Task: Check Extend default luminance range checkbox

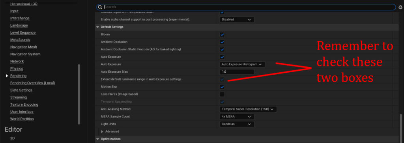Action: pyautogui.click(x=222, y=79)
